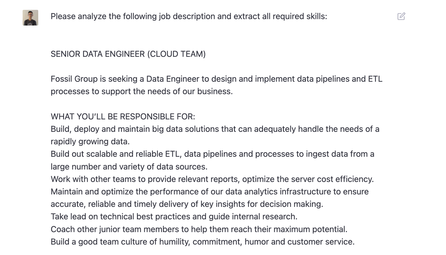Viewport: 446px width, 255px height.
Task: Click the sentence about server cost efficiency
Action: [x=212, y=179]
